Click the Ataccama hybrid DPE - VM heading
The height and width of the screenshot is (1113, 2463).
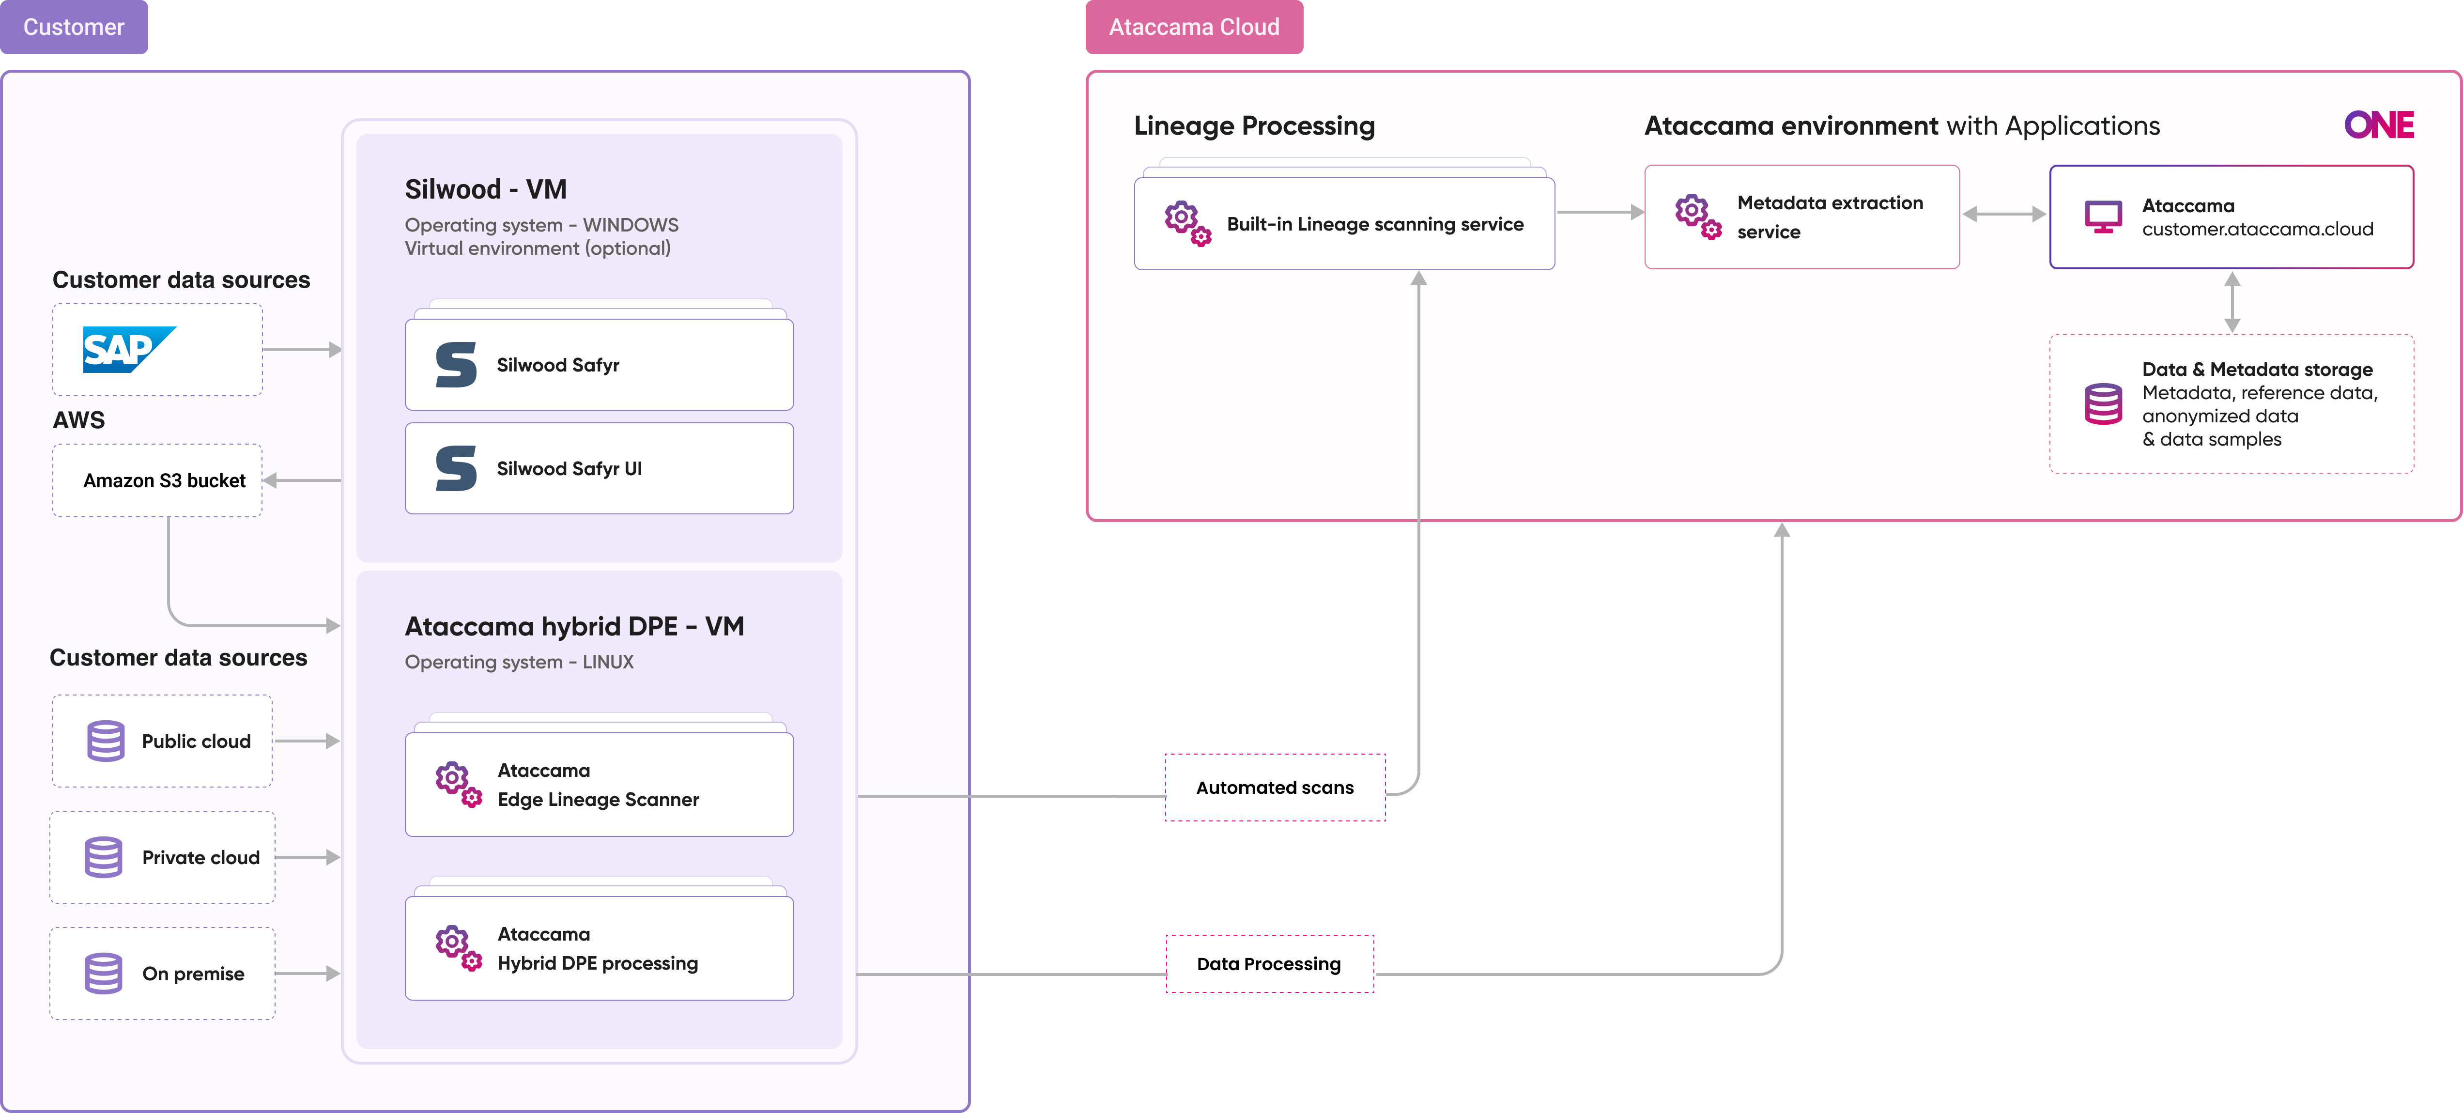(574, 626)
